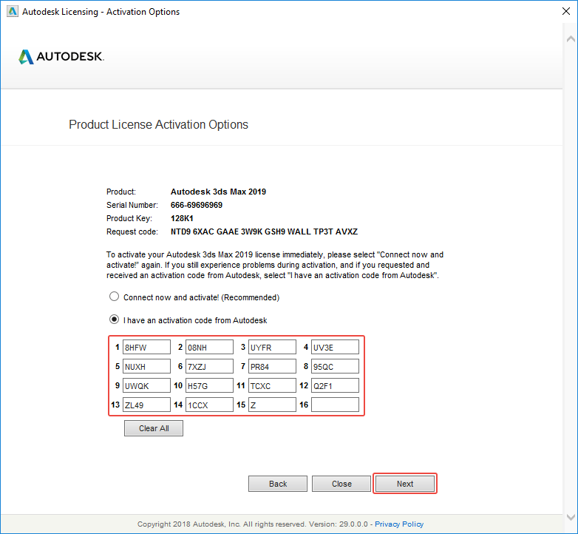Click the Autodesk title bar app icon
Screen dimensions: 578x534
[x=13, y=11]
